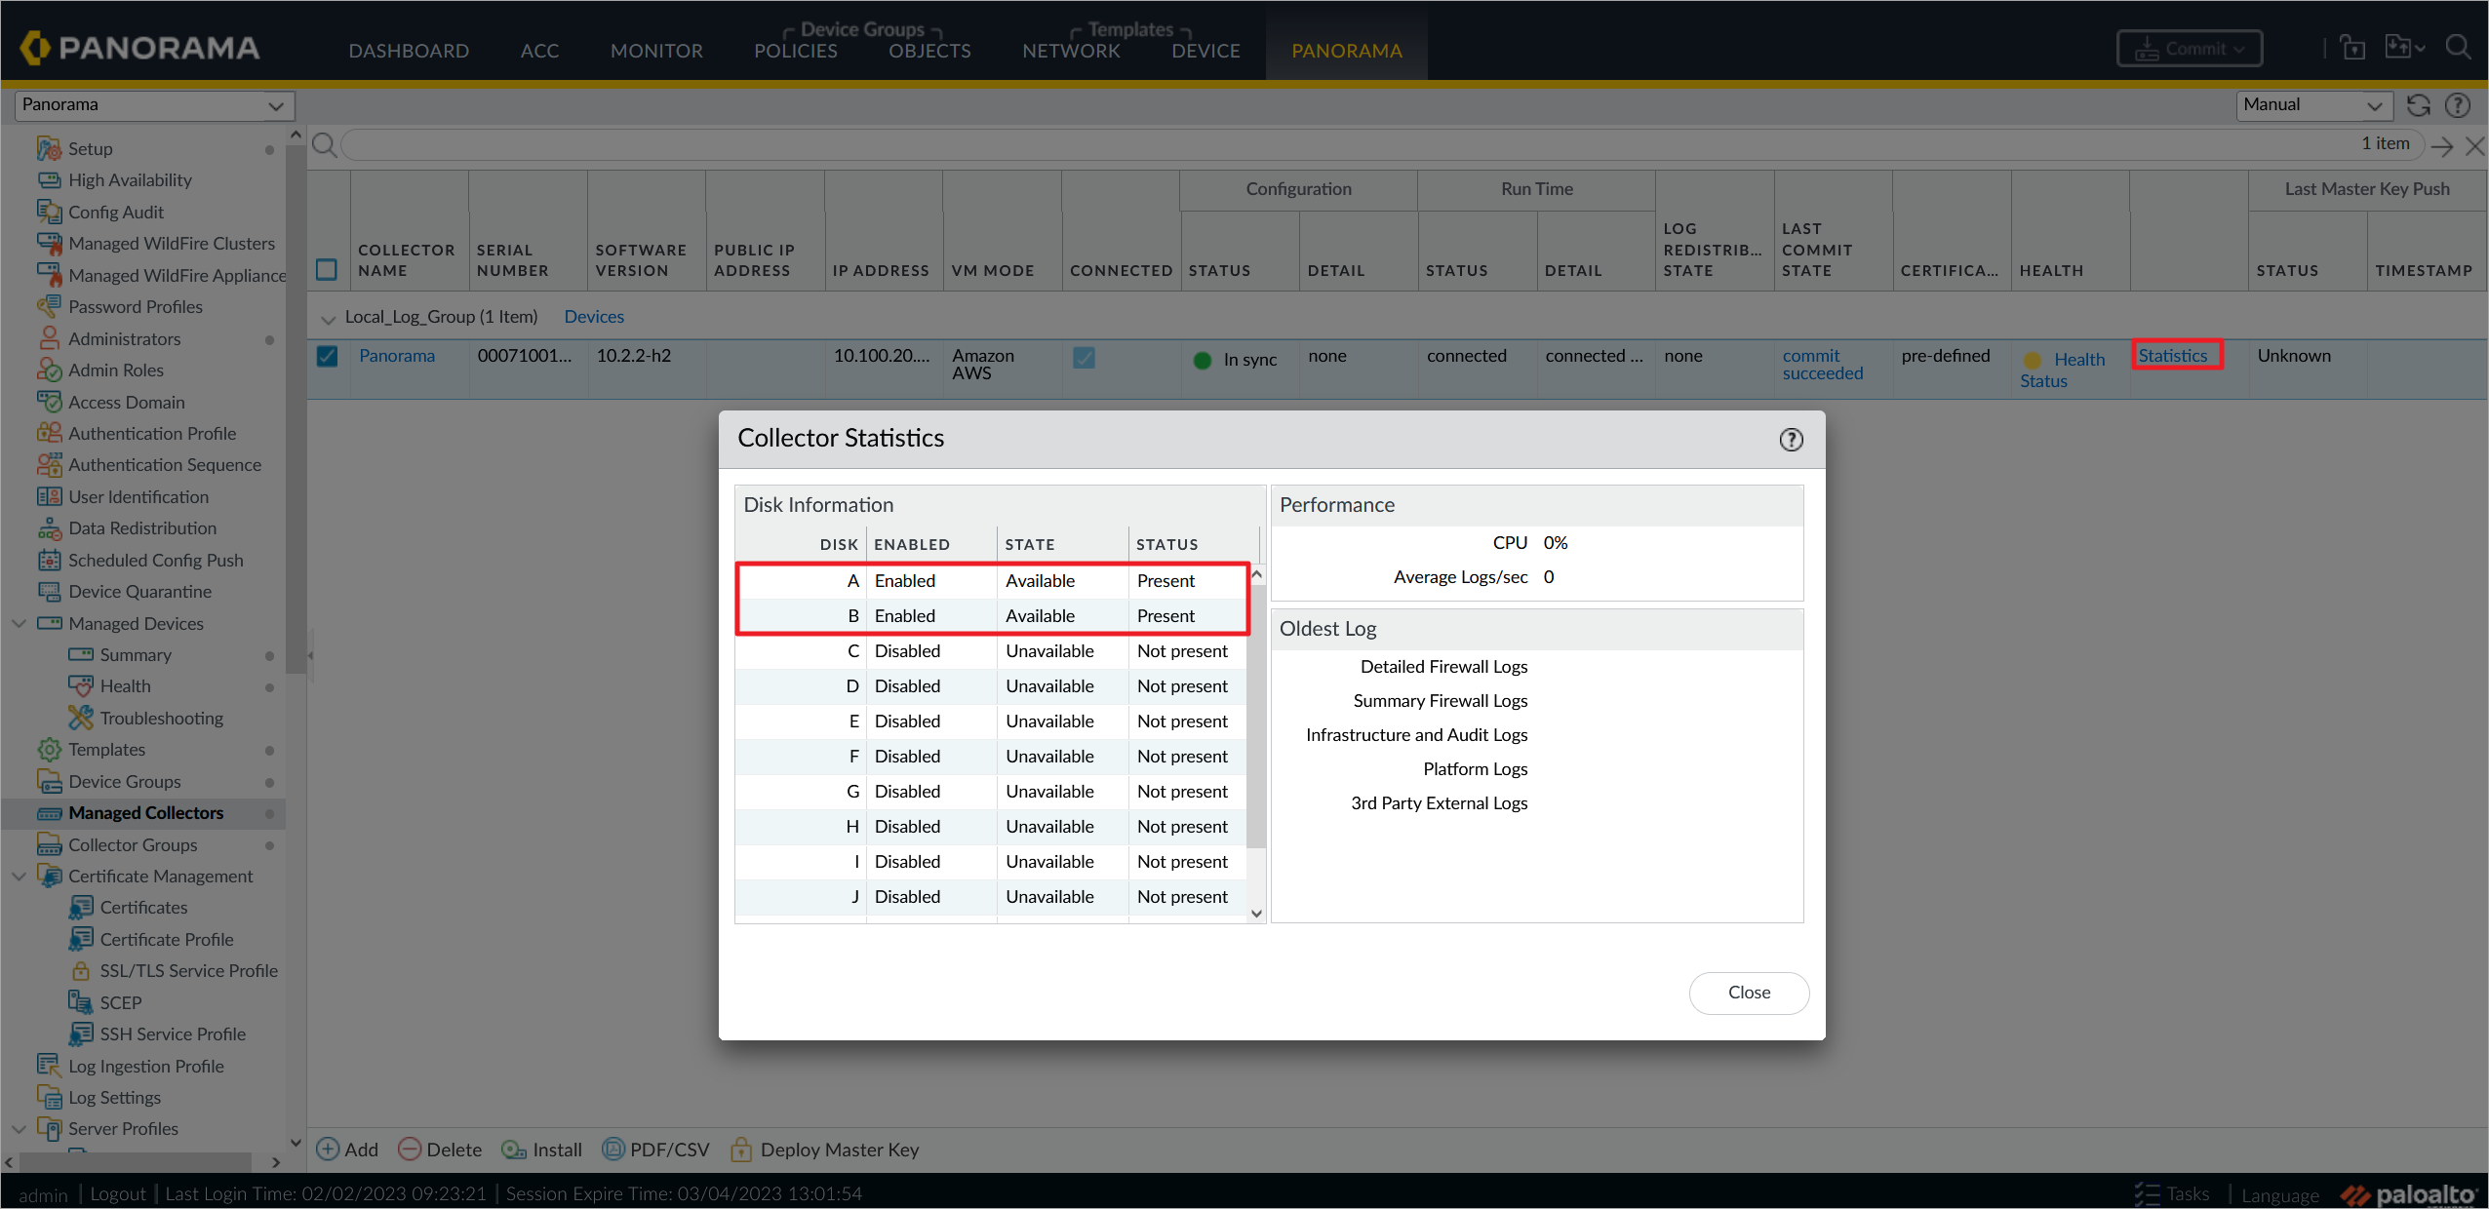Click the SSL/TLS Service Profile lock icon
This screenshot has width=2489, height=1209.
coord(81,970)
